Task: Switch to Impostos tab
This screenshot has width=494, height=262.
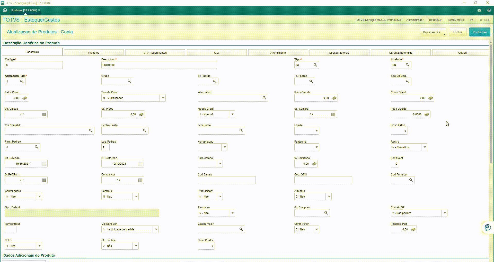Action: coord(94,53)
